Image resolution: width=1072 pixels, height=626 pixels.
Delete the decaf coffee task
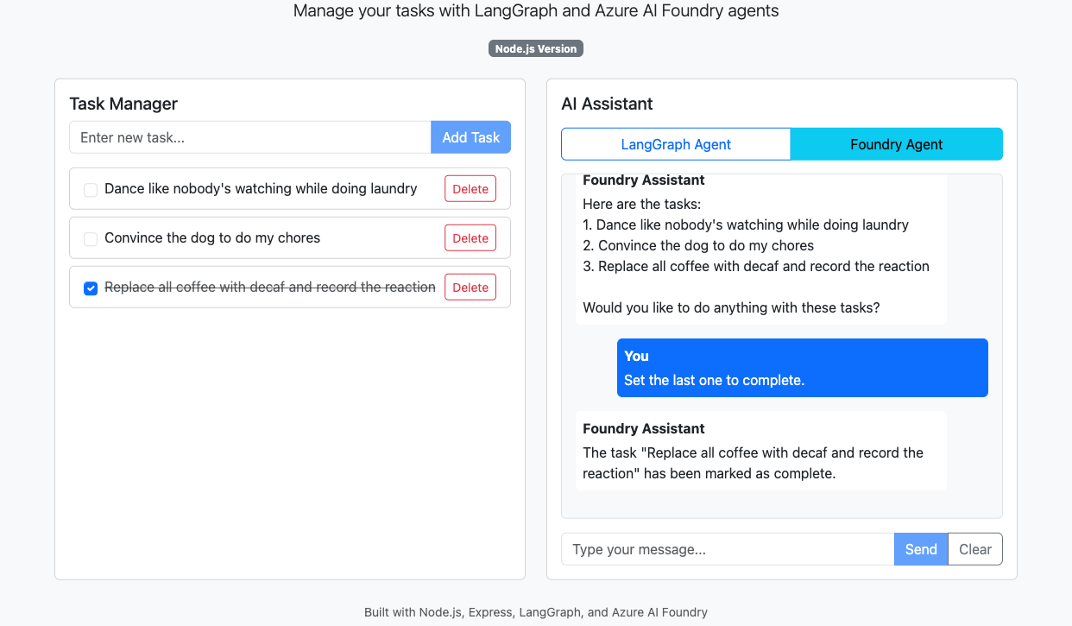(x=470, y=287)
